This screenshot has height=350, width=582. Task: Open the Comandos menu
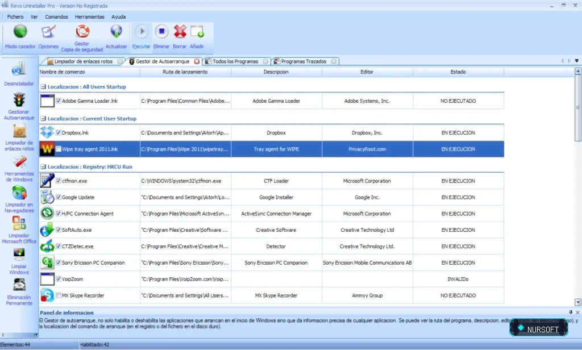56,16
